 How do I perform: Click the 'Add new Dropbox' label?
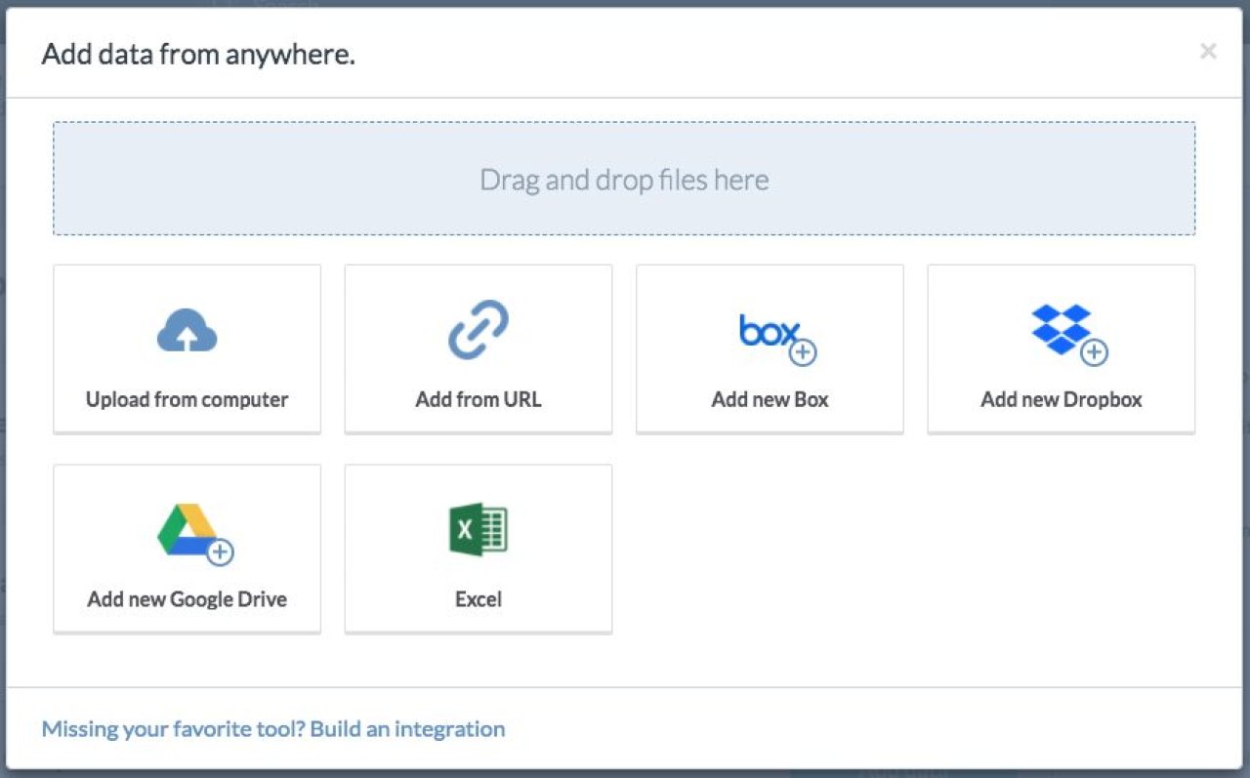pyautogui.click(x=1062, y=399)
